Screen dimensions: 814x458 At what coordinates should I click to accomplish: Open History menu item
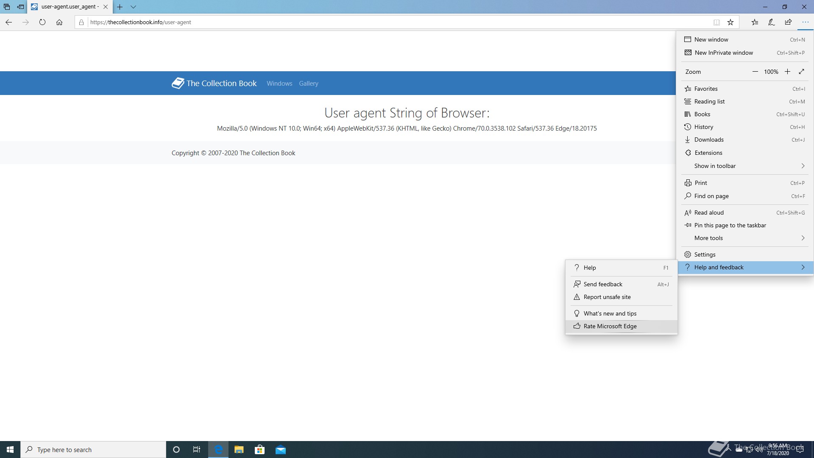[x=745, y=127]
